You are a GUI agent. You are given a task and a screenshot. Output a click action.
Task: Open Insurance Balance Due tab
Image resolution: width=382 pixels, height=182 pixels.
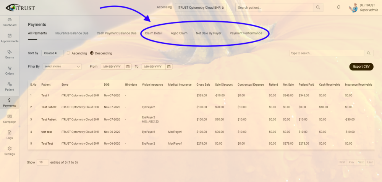[x=72, y=33]
